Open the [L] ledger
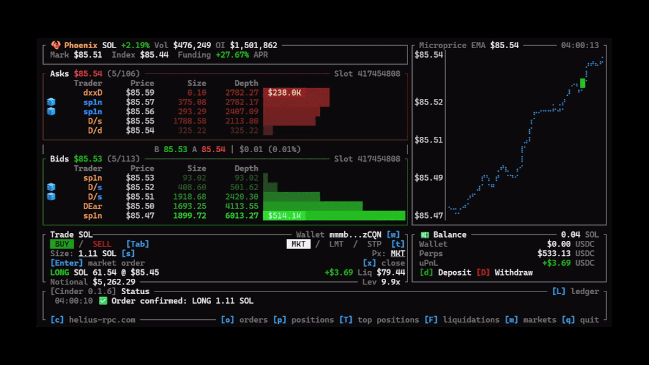The height and width of the screenshot is (365, 649). coord(575,291)
